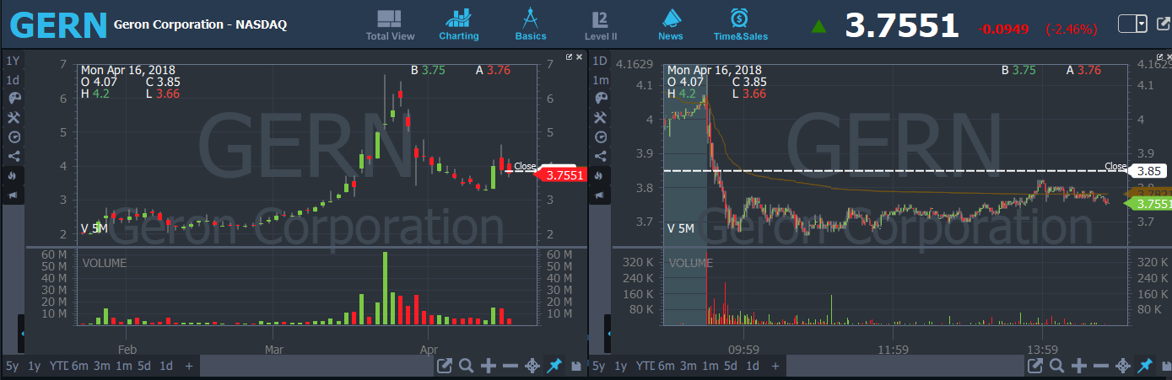Add custom timeframe on right chart
The width and height of the screenshot is (1172, 380).
[x=776, y=366]
